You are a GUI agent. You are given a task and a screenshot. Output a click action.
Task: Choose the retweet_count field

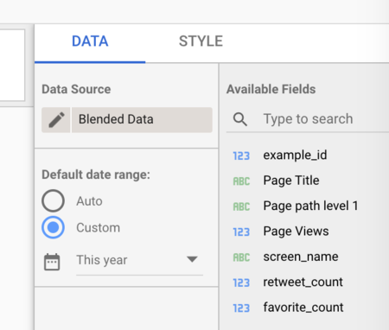pyautogui.click(x=303, y=282)
